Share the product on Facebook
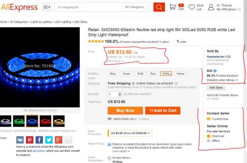The width and height of the screenshot is (247, 163). pyautogui.click(x=39, y=140)
